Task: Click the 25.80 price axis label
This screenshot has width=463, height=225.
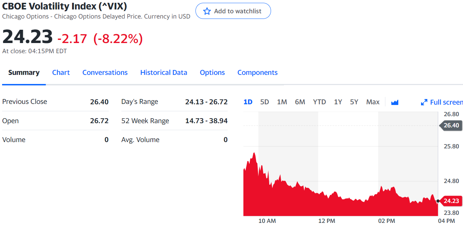Action: (451, 146)
